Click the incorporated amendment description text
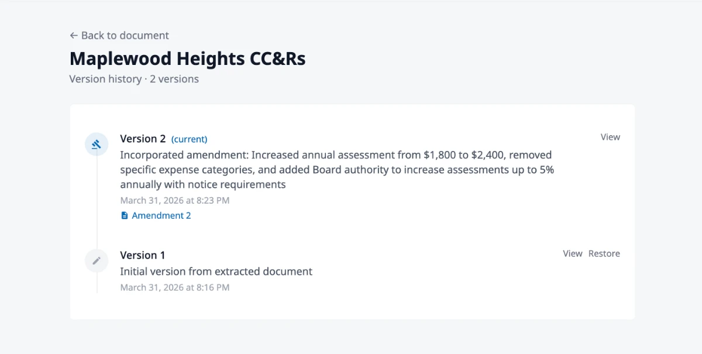Viewport: 702px width, 354px height. [337, 170]
